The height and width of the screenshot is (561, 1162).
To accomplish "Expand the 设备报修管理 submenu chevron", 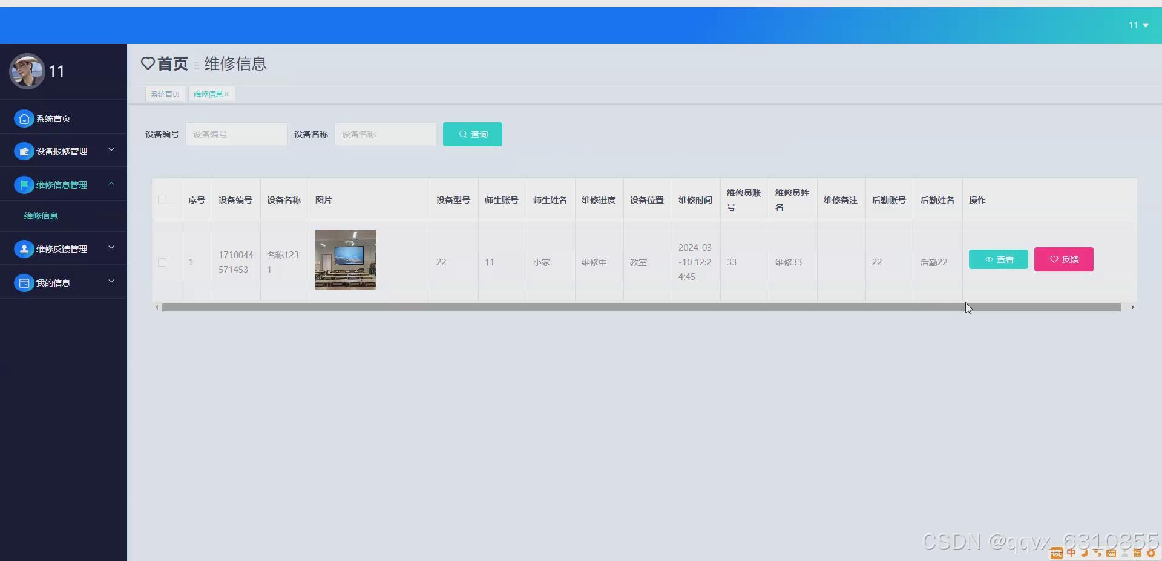I will tap(111, 149).
